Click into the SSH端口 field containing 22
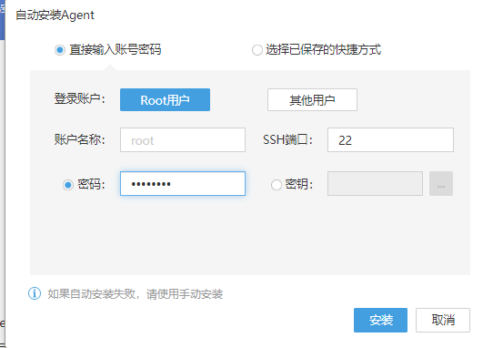 (390, 139)
